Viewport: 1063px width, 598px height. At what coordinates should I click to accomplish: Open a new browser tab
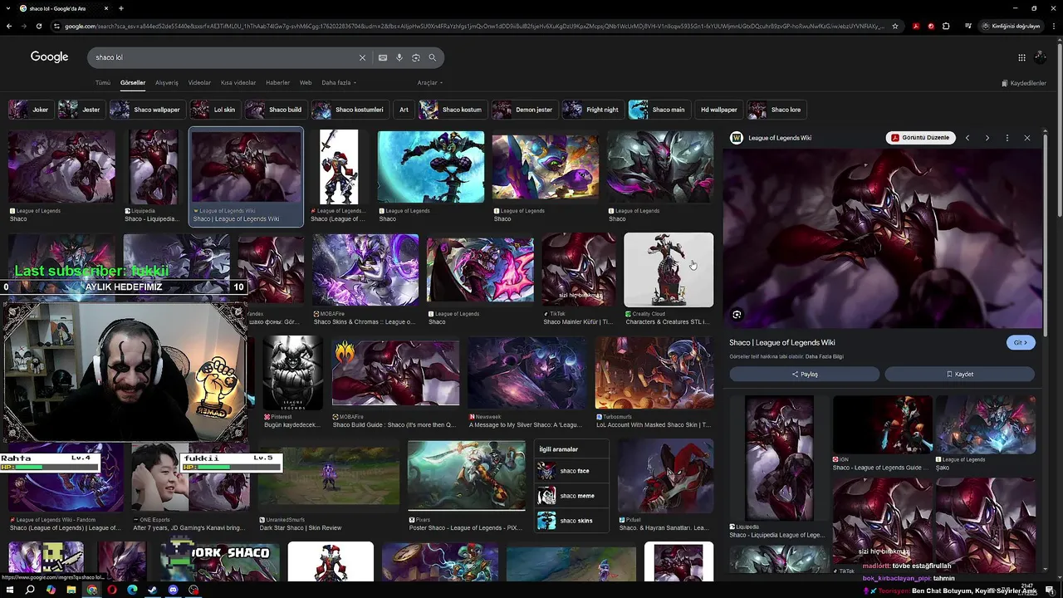pos(121,8)
